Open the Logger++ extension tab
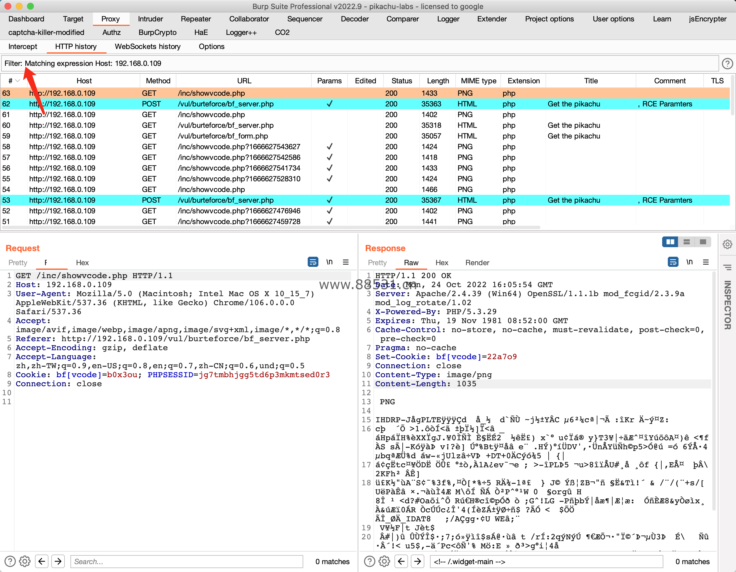The height and width of the screenshot is (572, 736). coord(241,32)
